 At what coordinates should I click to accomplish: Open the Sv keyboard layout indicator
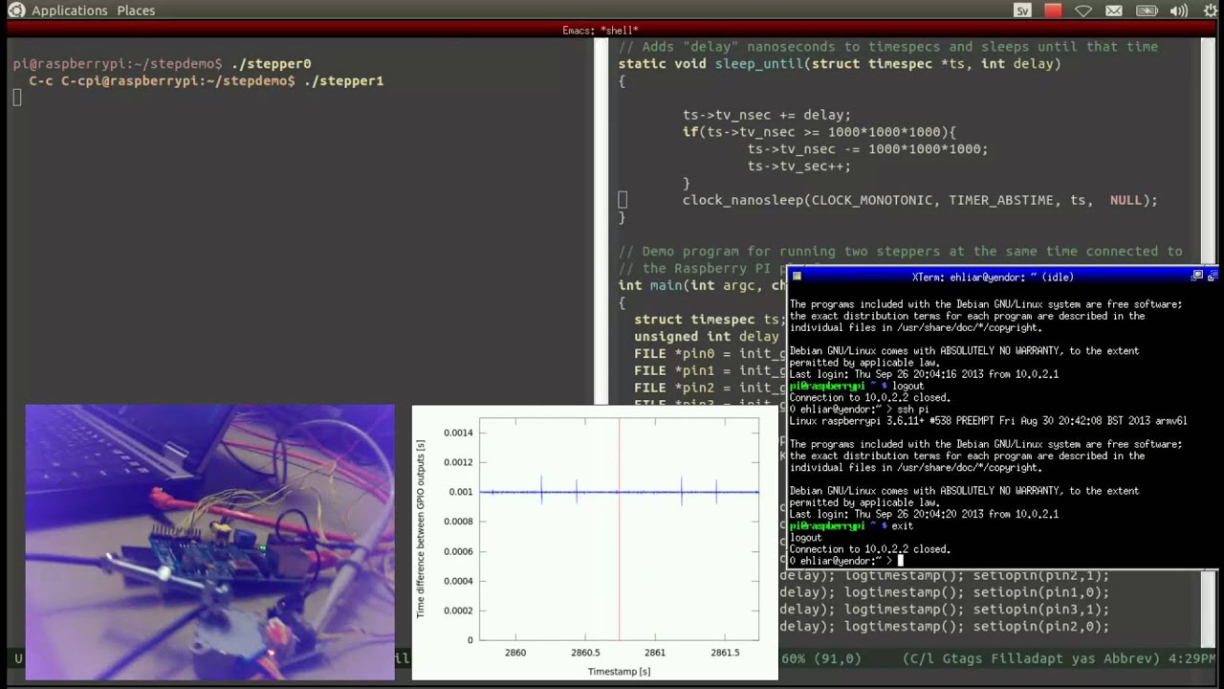pos(1022,11)
